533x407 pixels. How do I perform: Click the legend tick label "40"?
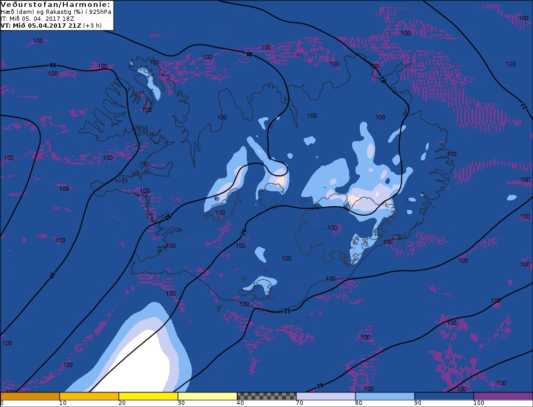click(x=240, y=403)
